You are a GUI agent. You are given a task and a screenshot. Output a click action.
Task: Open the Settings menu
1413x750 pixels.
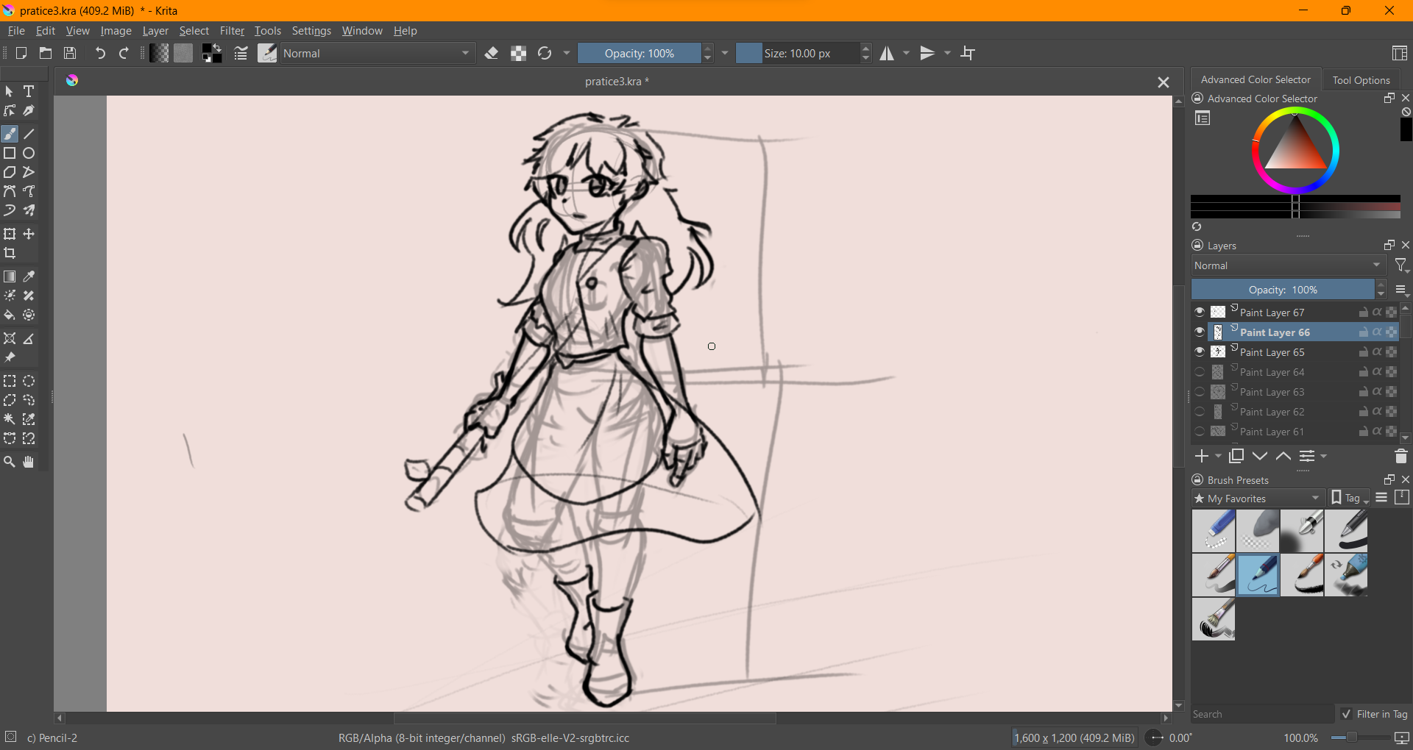311,31
